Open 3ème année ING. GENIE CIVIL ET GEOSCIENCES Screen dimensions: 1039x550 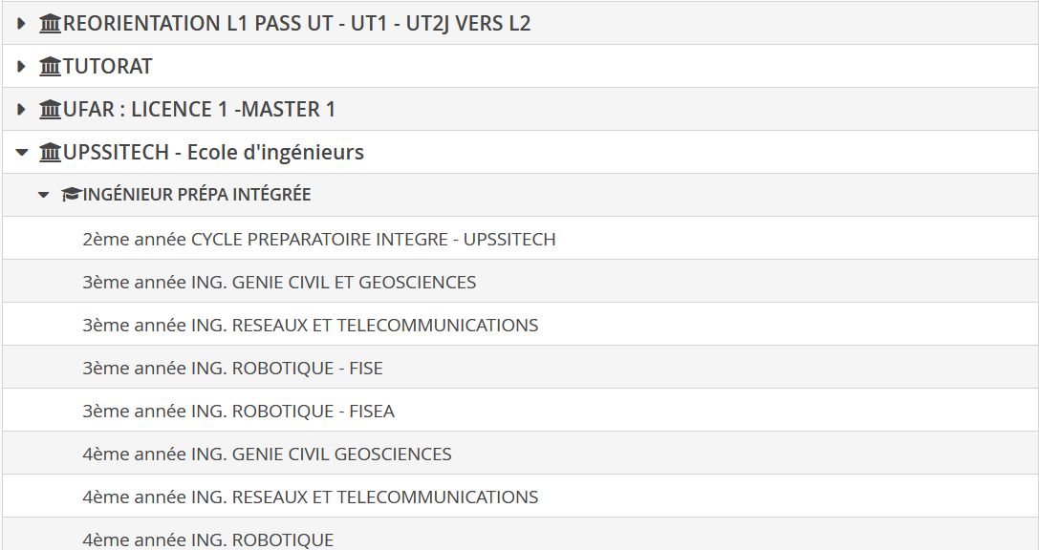(279, 283)
